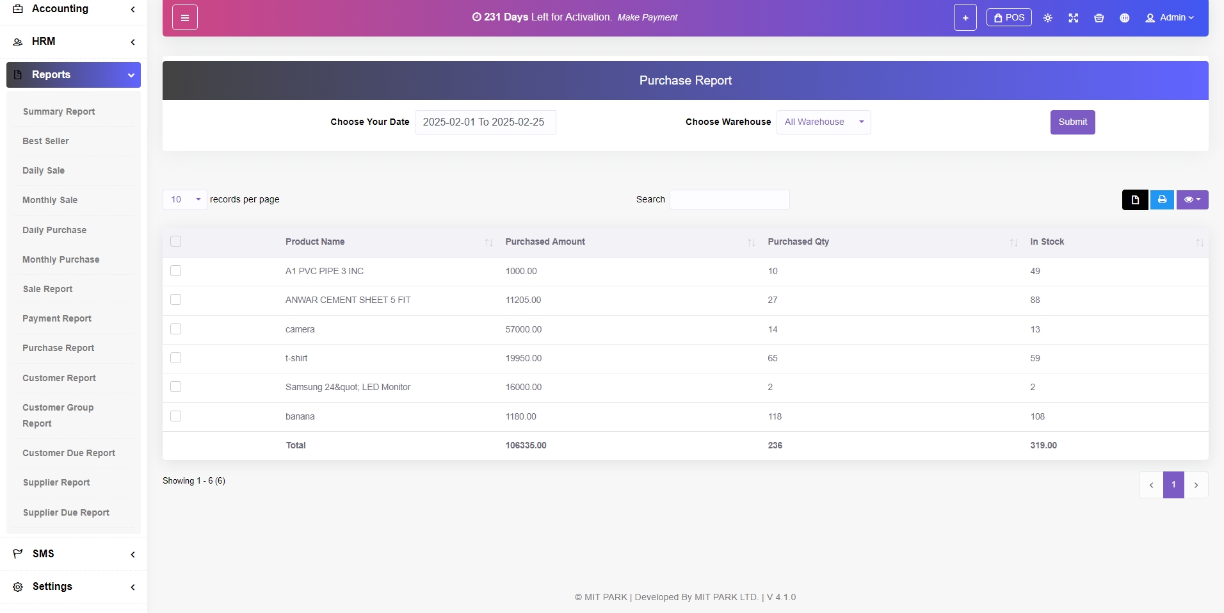Export the table using the black file icon
Screen dimensions: 1224x613
(1134, 200)
